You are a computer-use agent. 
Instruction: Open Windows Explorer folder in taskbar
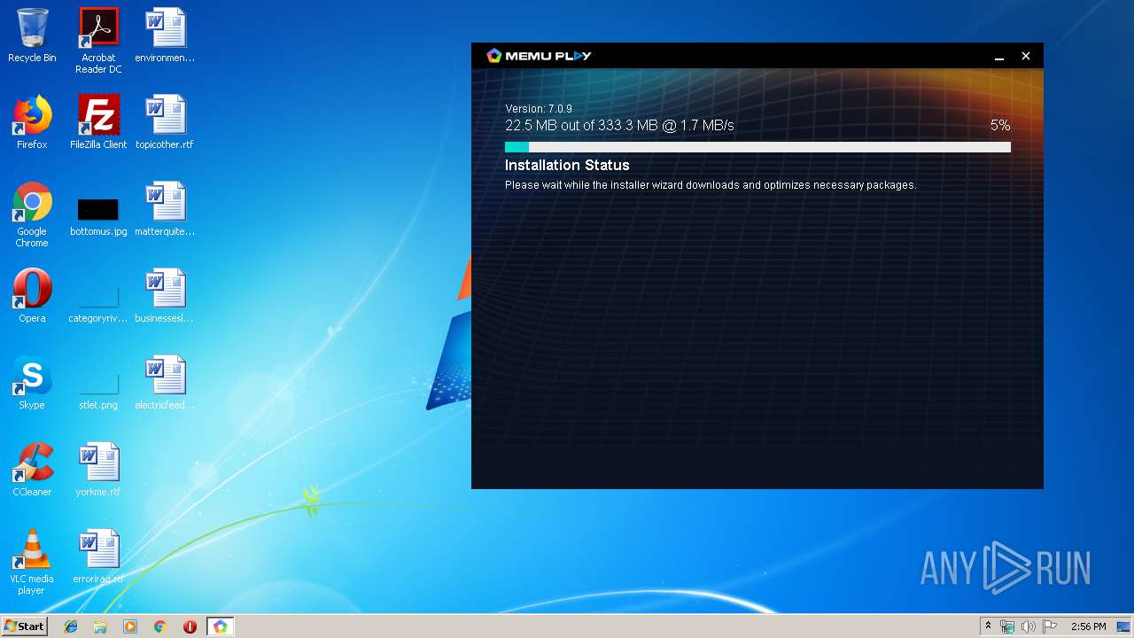pyautogui.click(x=100, y=626)
